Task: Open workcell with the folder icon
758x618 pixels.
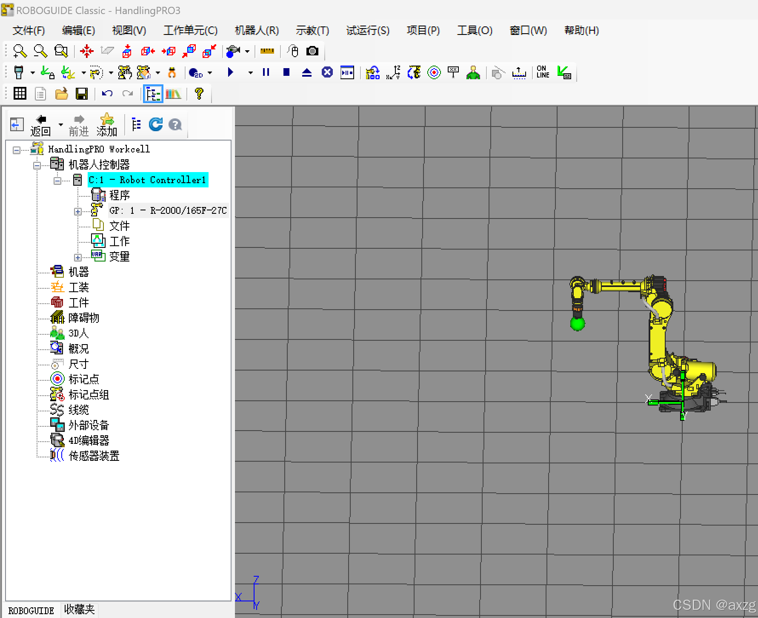Action: [61, 94]
